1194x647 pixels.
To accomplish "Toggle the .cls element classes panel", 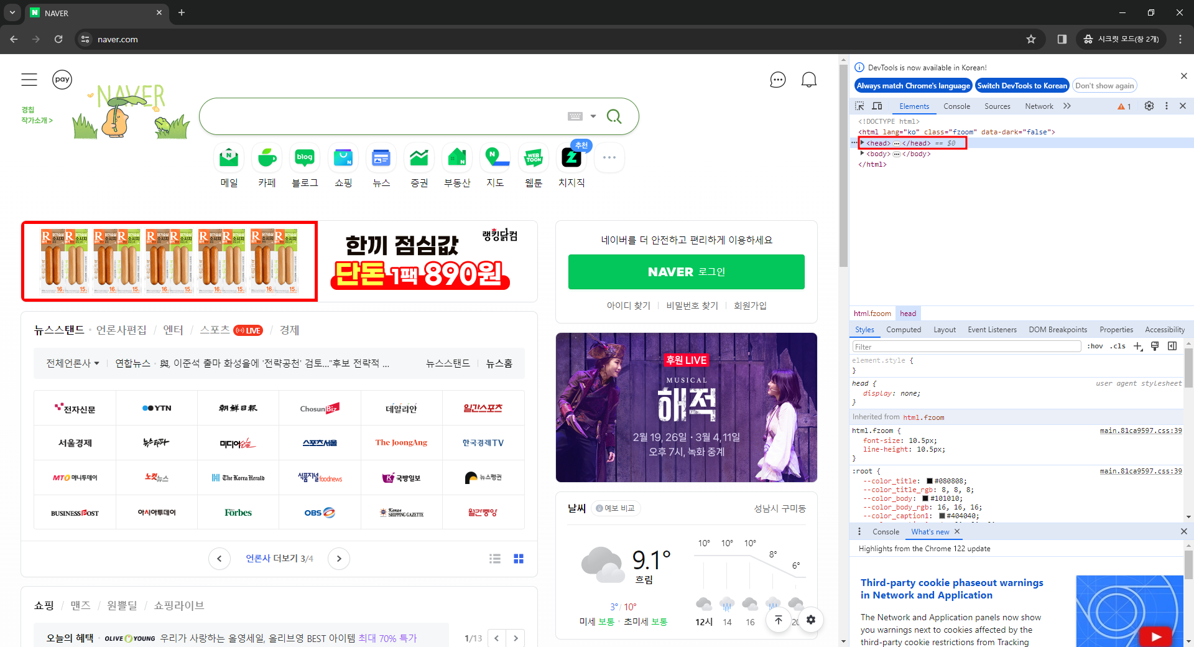I will point(1118,347).
